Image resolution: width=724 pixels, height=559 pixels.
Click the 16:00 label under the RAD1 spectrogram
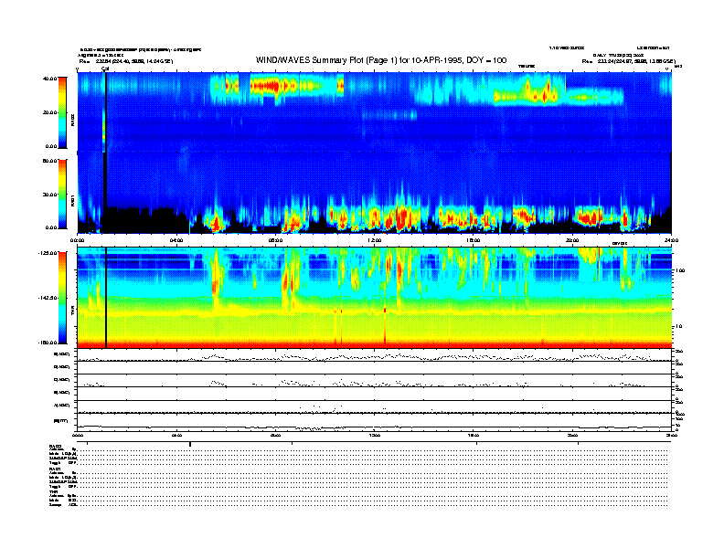pos(474,240)
